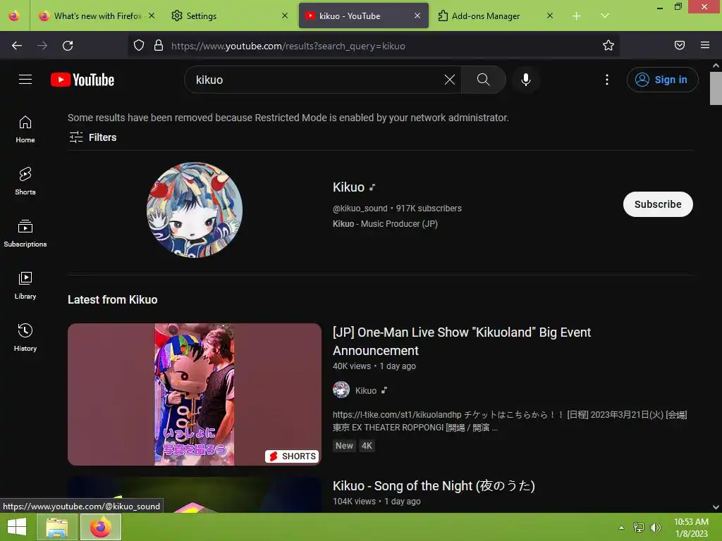Open Subscriptions in sidebar
722x541 pixels.
(x=25, y=233)
